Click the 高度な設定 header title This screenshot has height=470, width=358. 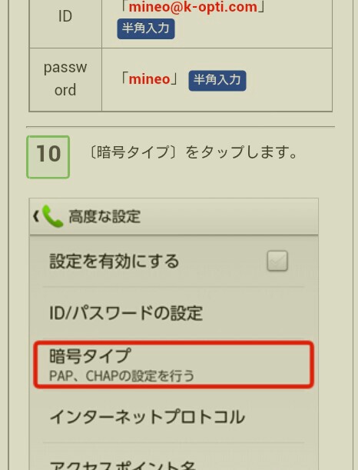104,216
